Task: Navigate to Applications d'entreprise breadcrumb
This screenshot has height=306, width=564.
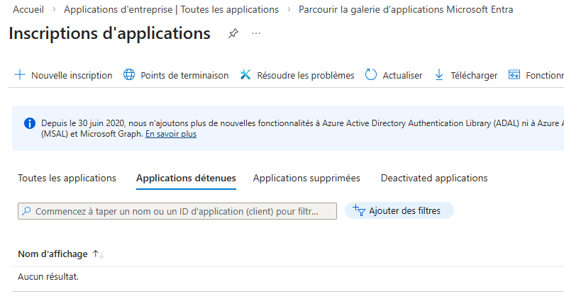Action: pyautogui.click(x=171, y=10)
